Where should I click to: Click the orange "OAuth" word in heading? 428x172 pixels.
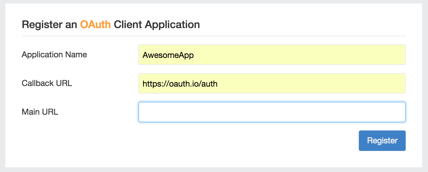[96, 25]
